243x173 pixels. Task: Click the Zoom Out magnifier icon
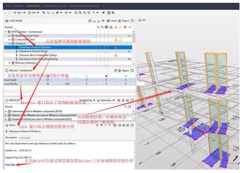pyautogui.click(x=84, y=13)
